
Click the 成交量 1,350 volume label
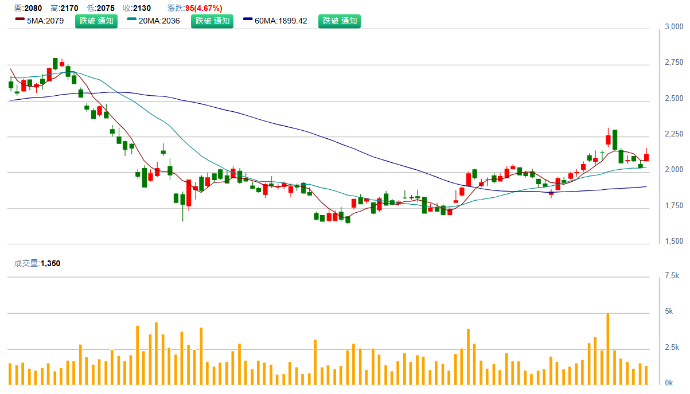[37, 263]
